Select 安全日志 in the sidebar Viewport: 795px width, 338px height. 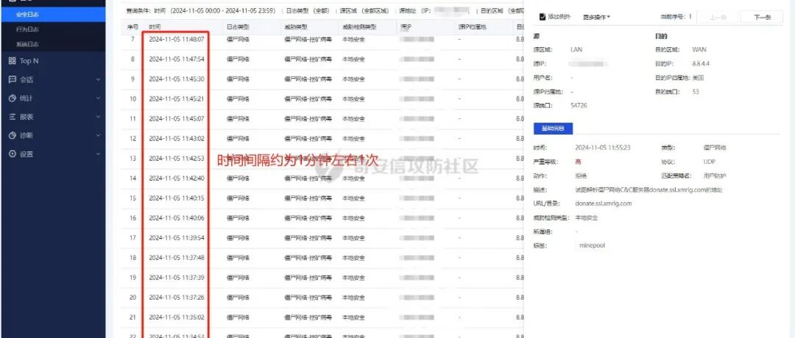53,15
